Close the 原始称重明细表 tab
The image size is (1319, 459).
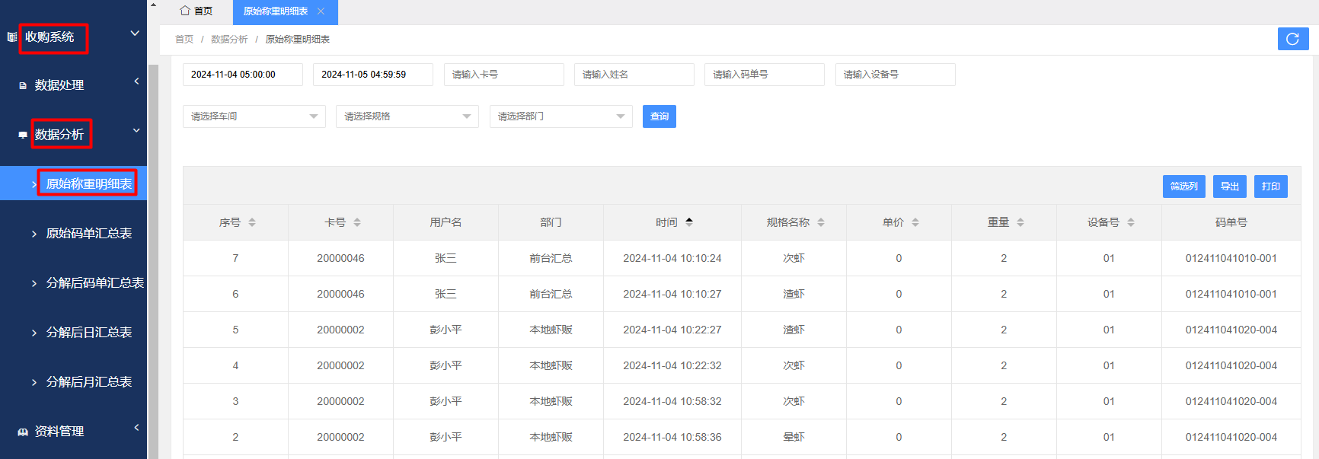[x=321, y=11]
